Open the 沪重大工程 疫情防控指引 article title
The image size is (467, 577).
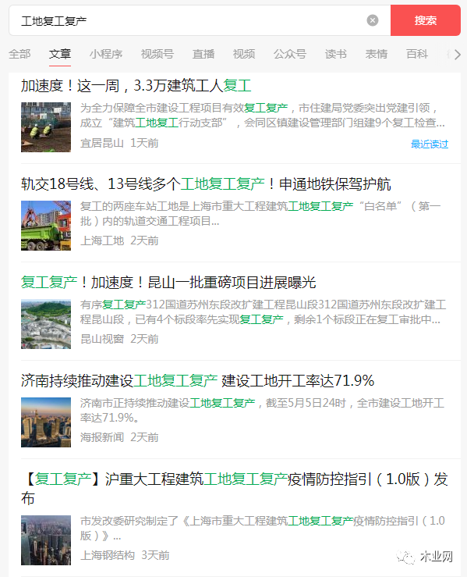click(235, 488)
